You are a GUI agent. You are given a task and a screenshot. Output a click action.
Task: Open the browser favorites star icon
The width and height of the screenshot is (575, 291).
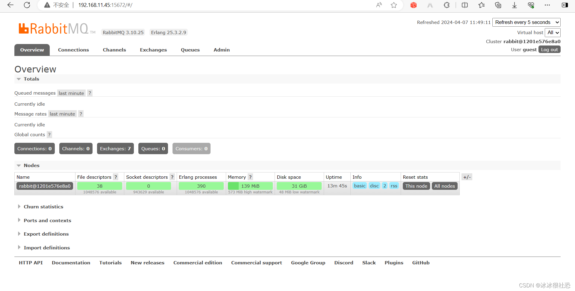coord(394,5)
